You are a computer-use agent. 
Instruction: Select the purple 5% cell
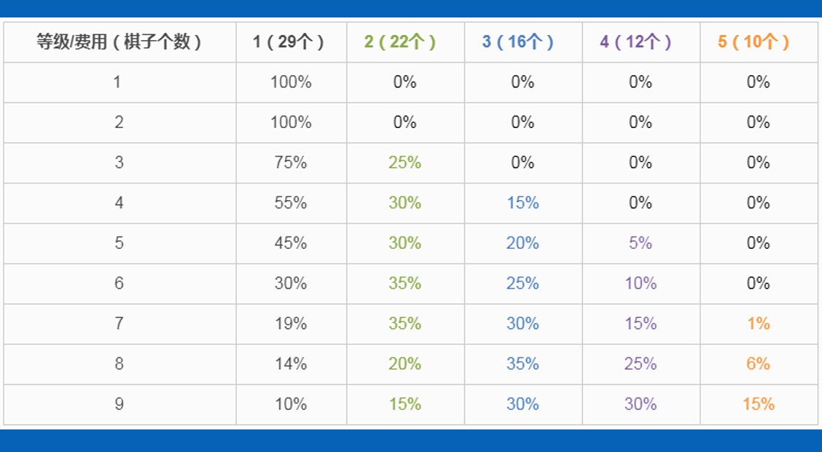point(641,243)
